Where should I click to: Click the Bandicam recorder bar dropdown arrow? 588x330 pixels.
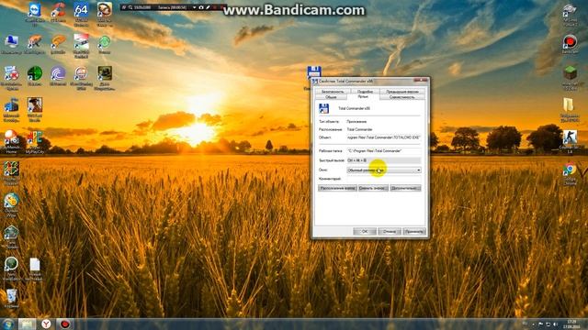(x=194, y=7)
